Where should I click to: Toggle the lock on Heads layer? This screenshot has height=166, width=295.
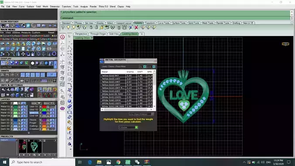coord(48,120)
